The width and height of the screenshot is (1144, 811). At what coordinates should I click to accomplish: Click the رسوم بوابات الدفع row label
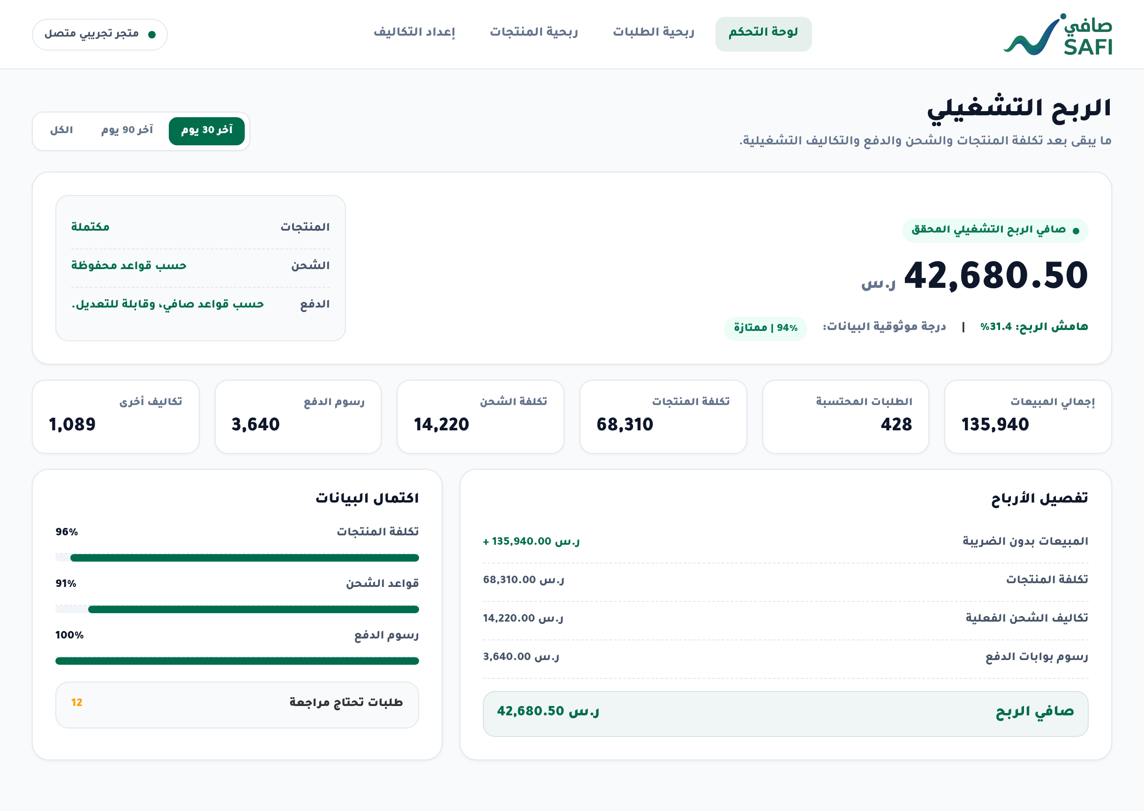pyautogui.click(x=1037, y=657)
